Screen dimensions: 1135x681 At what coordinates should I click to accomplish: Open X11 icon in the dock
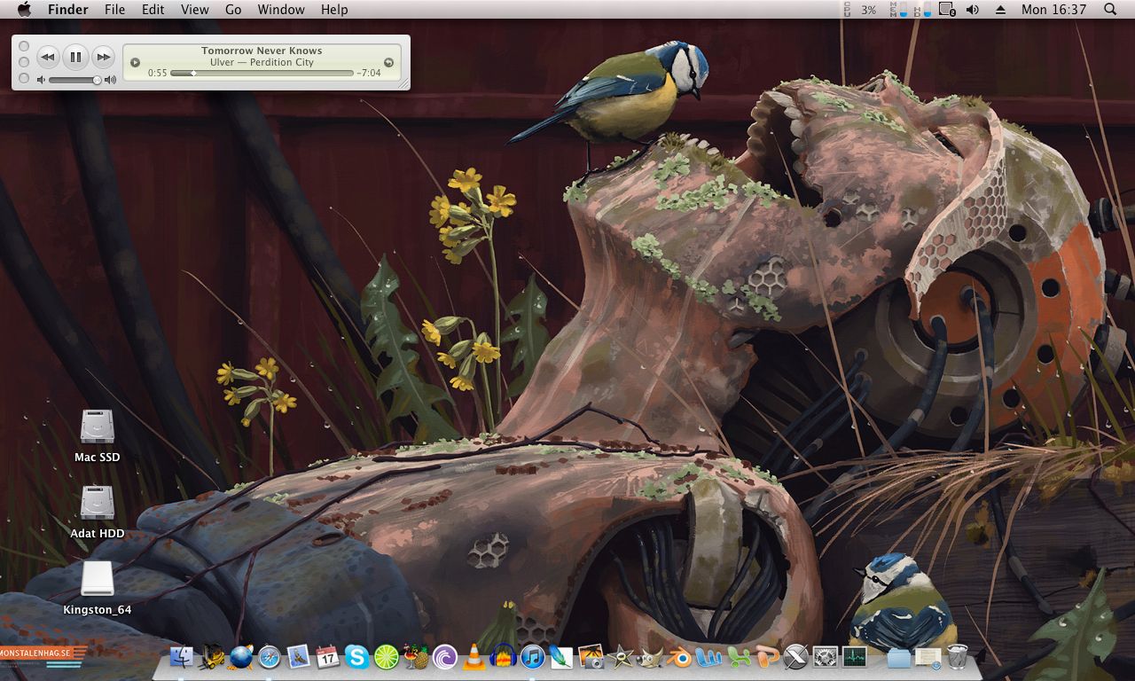796,657
